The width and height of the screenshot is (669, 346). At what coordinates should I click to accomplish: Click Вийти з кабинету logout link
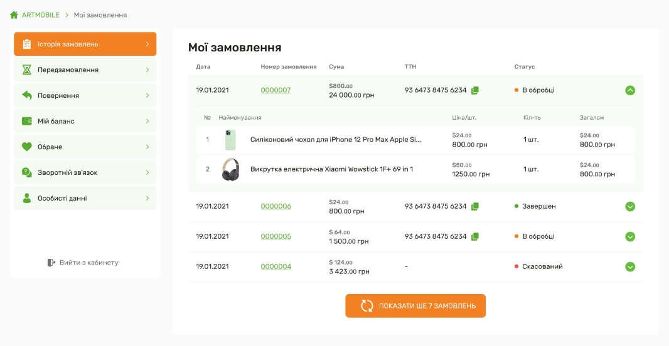(83, 263)
